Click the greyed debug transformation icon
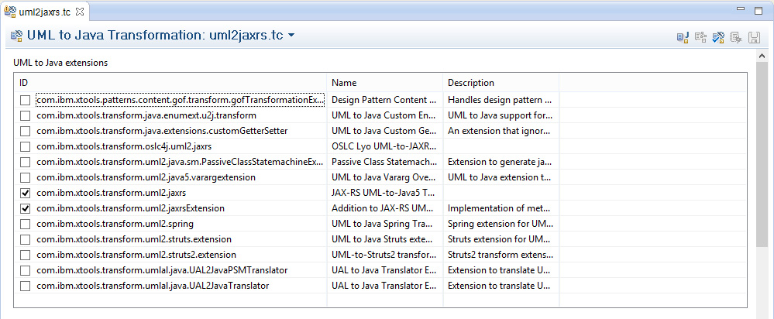The height and width of the screenshot is (319, 774). click(x=736, y=37)
